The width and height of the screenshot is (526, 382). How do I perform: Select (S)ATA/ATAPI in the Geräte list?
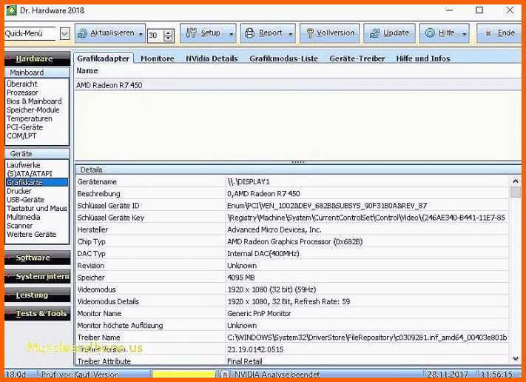click(x=30, y=174)
